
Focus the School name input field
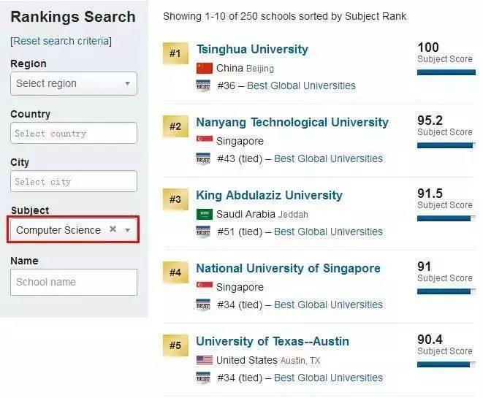[74, 283]
